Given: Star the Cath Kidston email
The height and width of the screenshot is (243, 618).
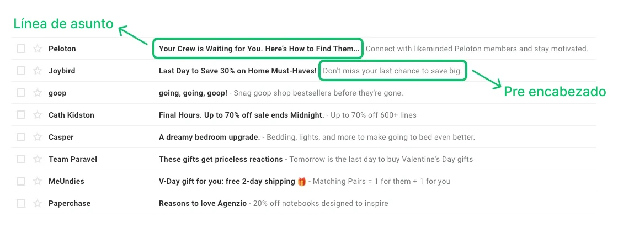Looking at the screenshot, I should tap(38, 115).
